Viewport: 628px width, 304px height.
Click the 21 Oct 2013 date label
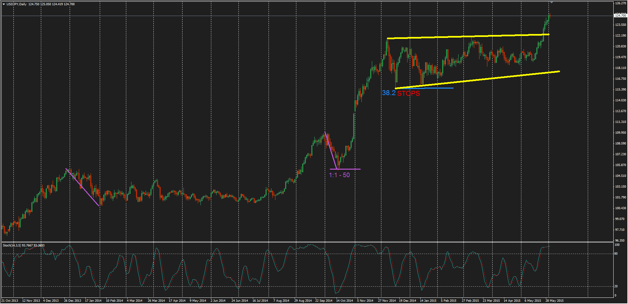pos(10,300)
